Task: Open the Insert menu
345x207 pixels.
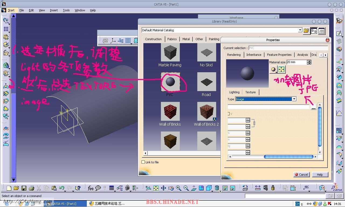Action: (54, 10)
